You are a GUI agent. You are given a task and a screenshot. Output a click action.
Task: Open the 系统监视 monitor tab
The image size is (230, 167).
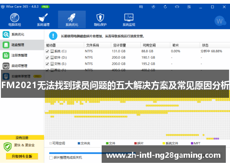point(129,20)
